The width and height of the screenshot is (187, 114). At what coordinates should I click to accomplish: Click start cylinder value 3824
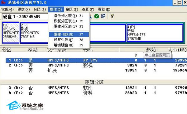point(132,65)
